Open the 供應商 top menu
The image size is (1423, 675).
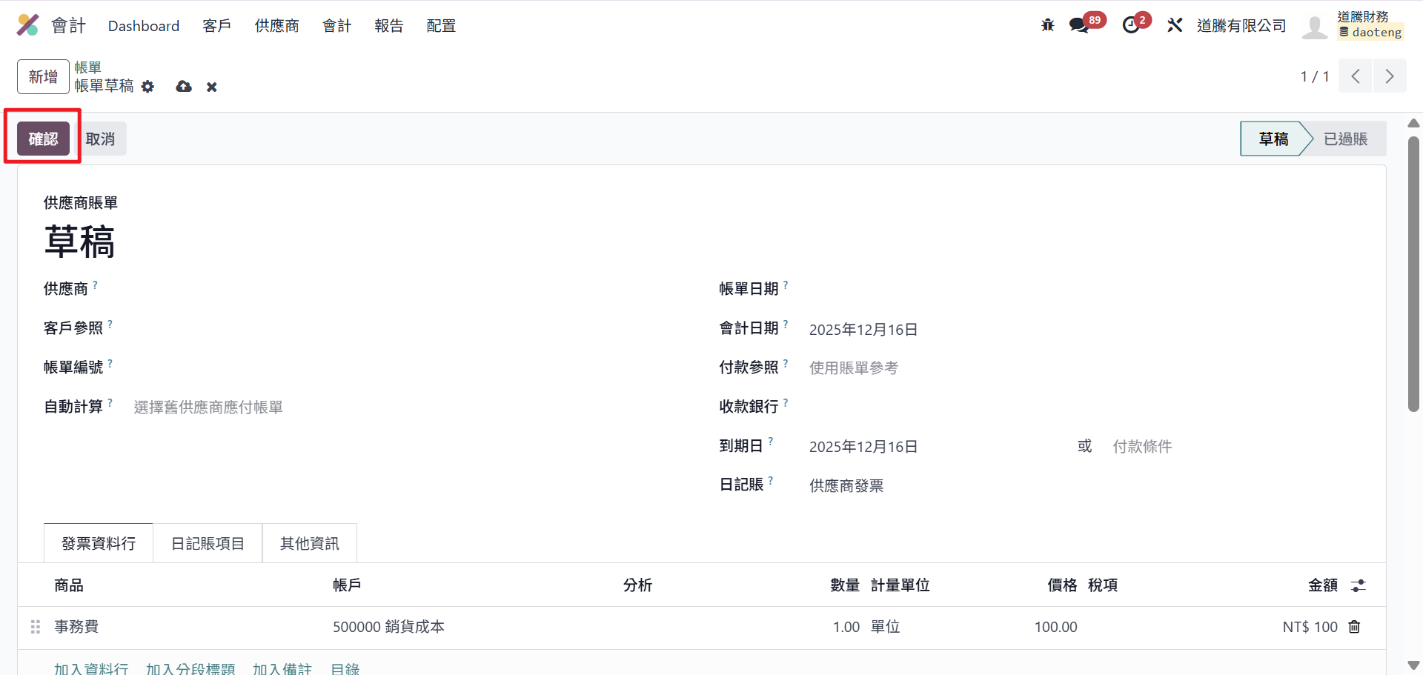pos(276,25)
